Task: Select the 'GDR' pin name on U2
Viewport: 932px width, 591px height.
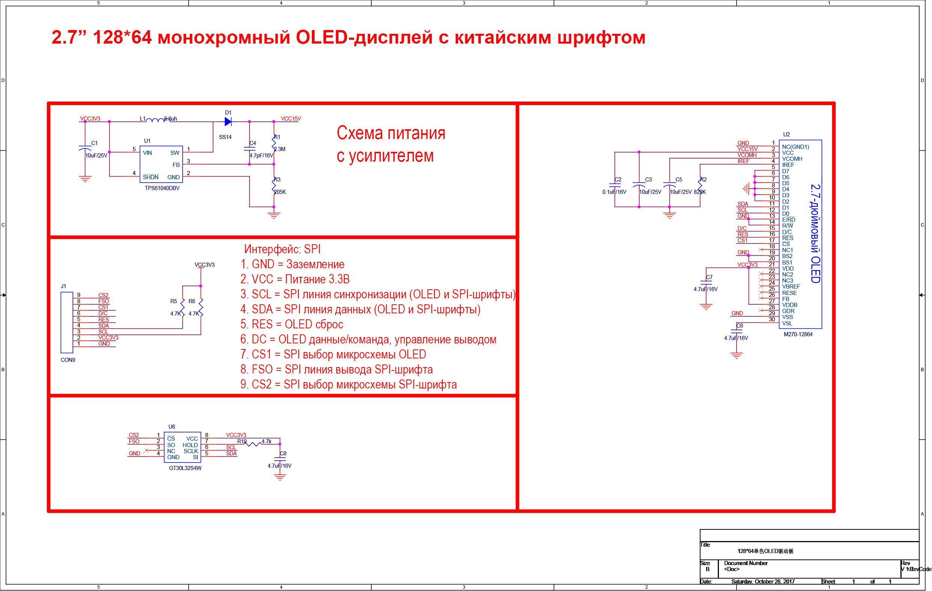Action: point(788,311)
